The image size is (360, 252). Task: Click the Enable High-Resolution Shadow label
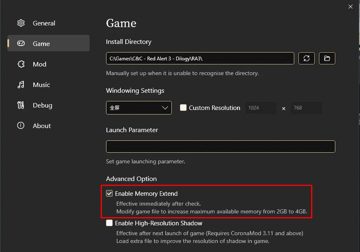click(x=159, y=223)
